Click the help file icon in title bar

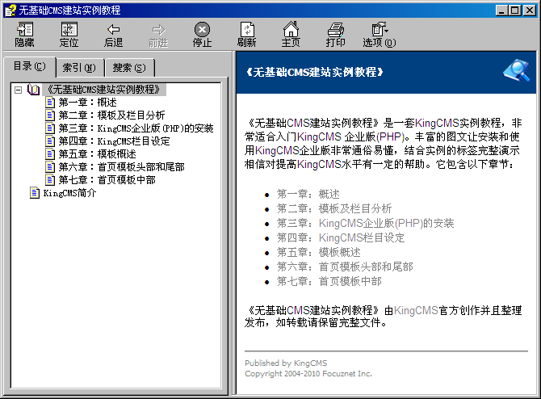click(x=10, y=10)
